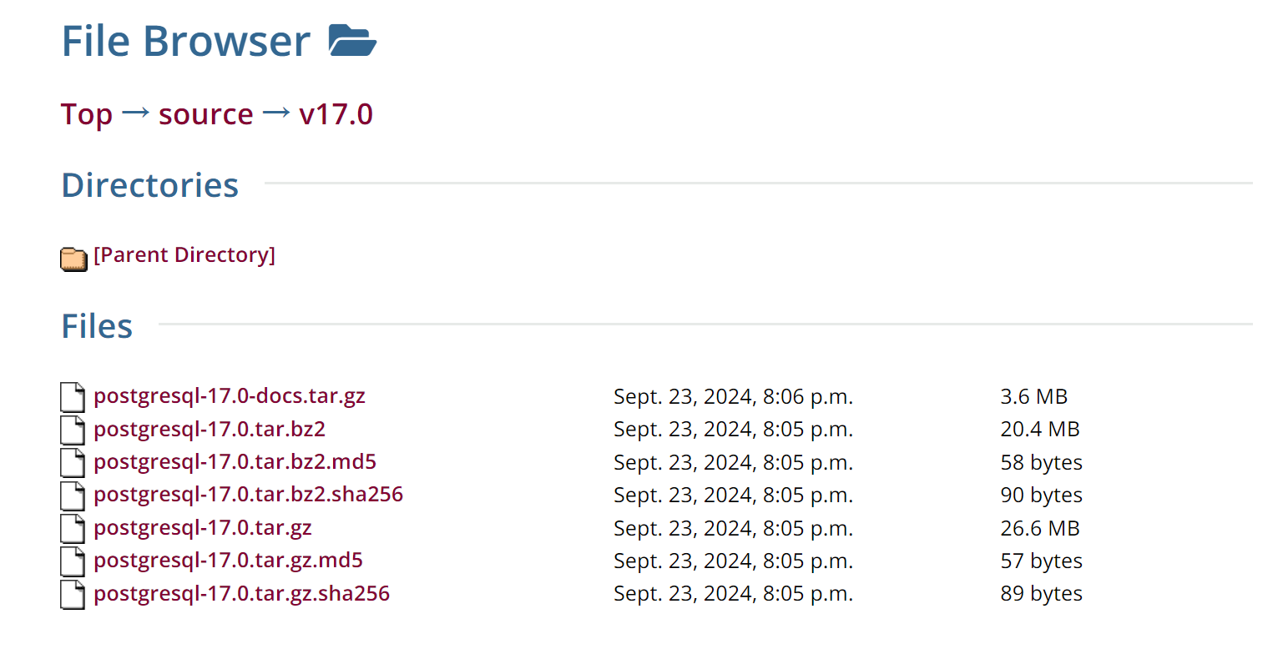Open the postgresql-17.0.tar.bz2.md5 checksum file
Viewport: 1288px width, 649px height.
point(229,461)
